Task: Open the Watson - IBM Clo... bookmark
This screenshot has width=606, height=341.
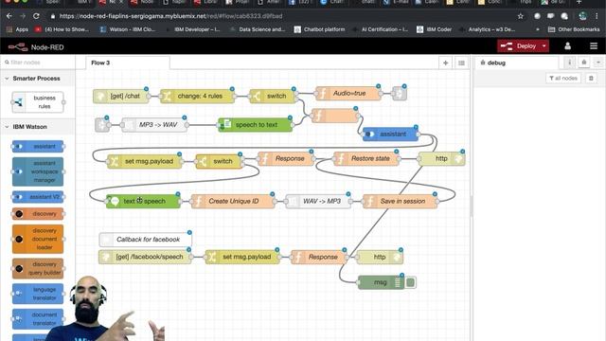Action: point(128,29)
